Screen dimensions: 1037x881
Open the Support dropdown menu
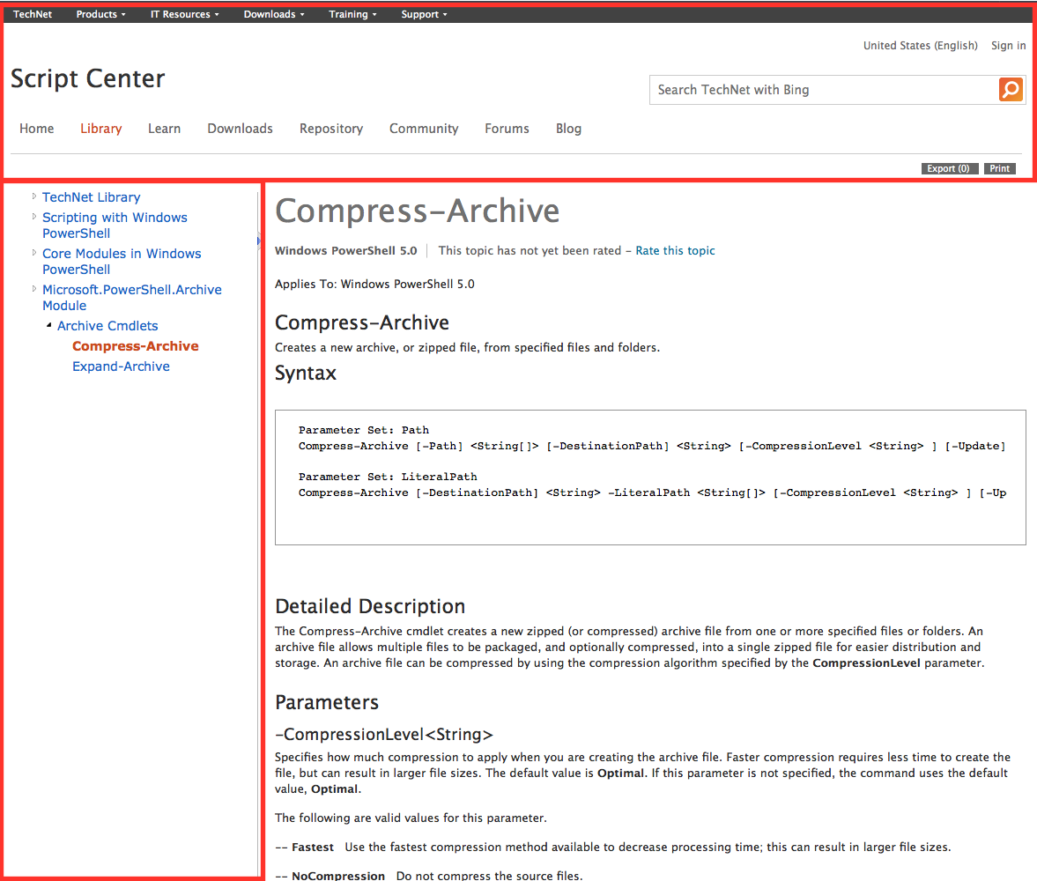[424, 14]
